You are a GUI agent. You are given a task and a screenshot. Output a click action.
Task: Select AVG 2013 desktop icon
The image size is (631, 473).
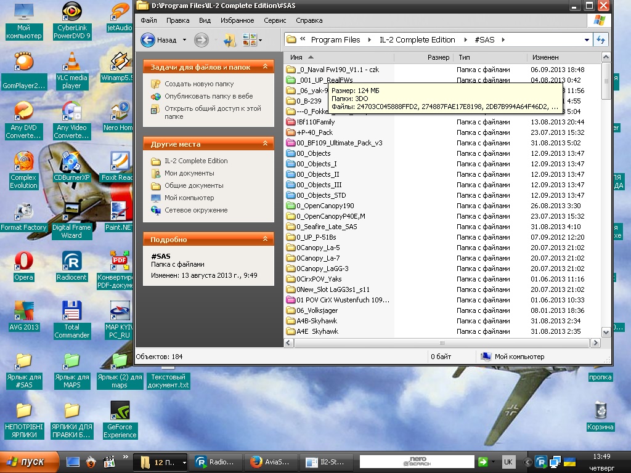[x=24, y=316]
